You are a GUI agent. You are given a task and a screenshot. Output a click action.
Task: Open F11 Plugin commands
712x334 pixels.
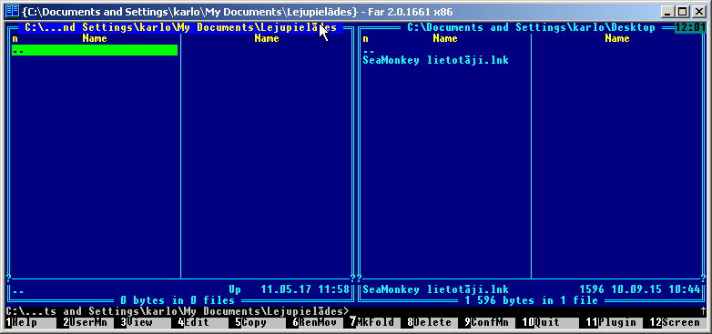pyautogui.click(x=610, y=323)
